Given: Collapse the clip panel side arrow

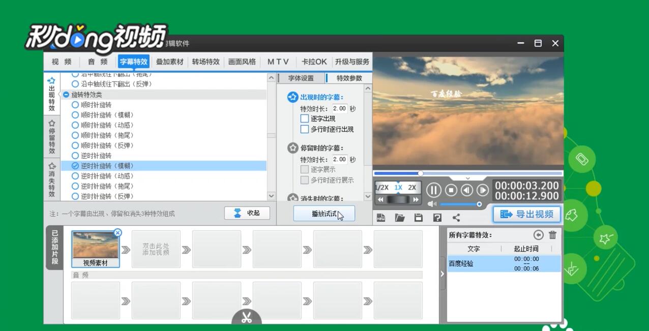Looking at the screenshot, I should [x=442, y=274].
